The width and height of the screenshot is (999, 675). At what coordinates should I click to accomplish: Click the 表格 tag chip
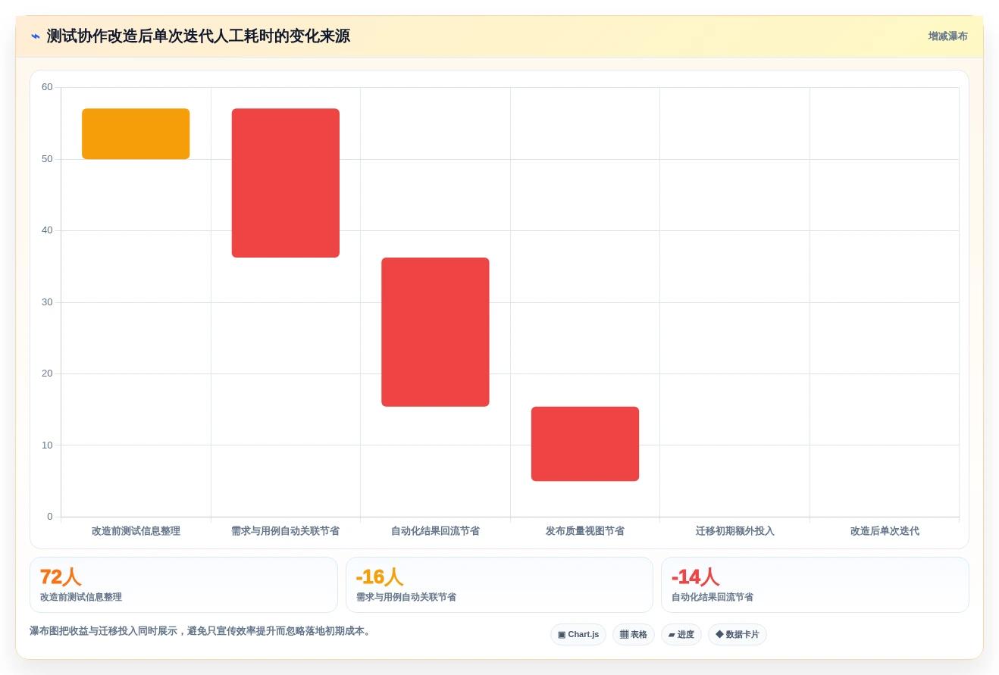coord(634,635)
